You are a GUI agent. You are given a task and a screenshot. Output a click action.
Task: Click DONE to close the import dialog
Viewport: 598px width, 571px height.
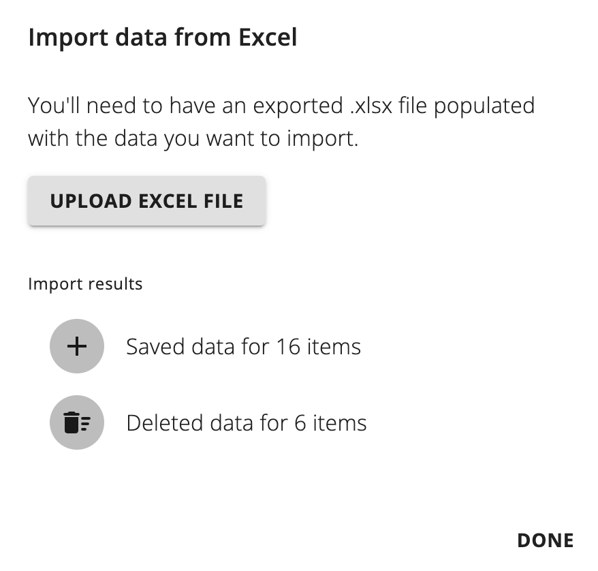pyautogui.click(x=545, y=540)
